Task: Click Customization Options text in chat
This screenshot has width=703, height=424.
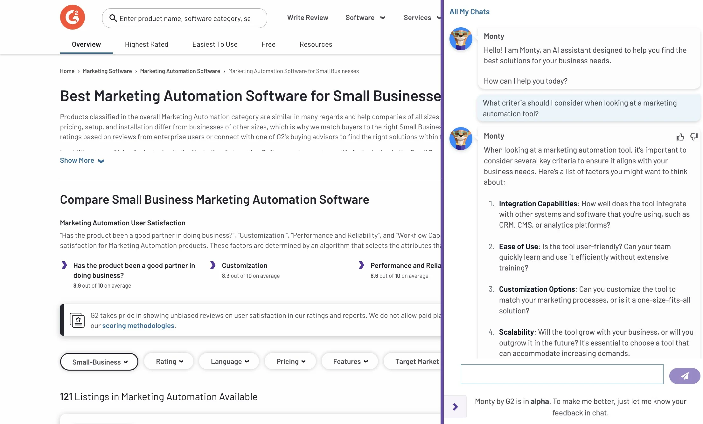Action: coord(537,289)
